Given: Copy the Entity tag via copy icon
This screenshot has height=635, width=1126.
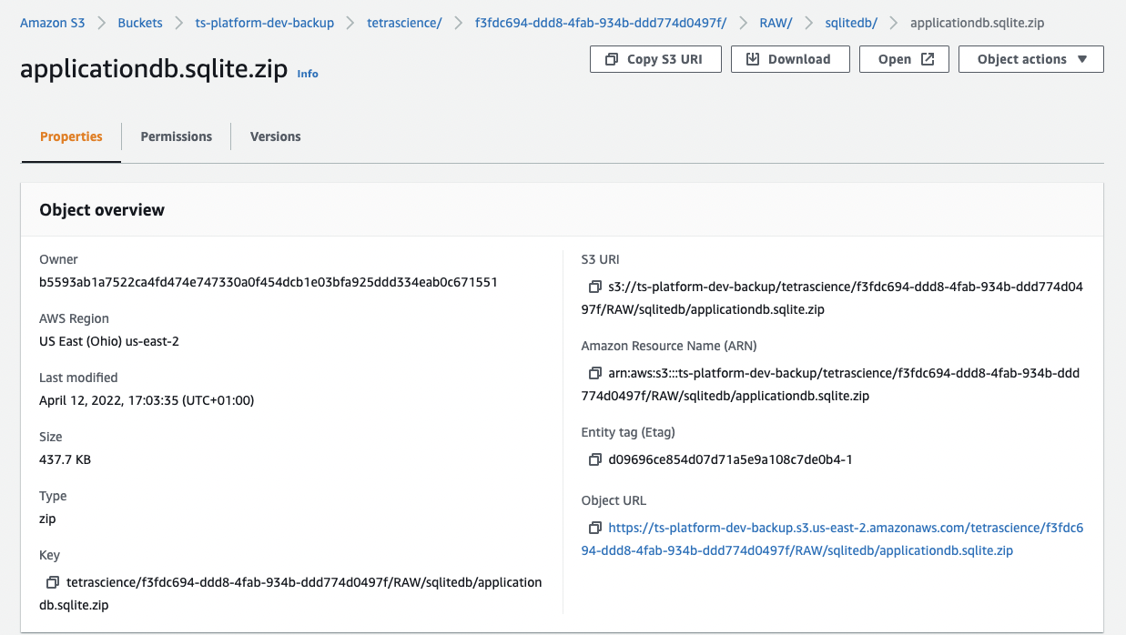Looking at the screenshot, I should tap(595, 459).
